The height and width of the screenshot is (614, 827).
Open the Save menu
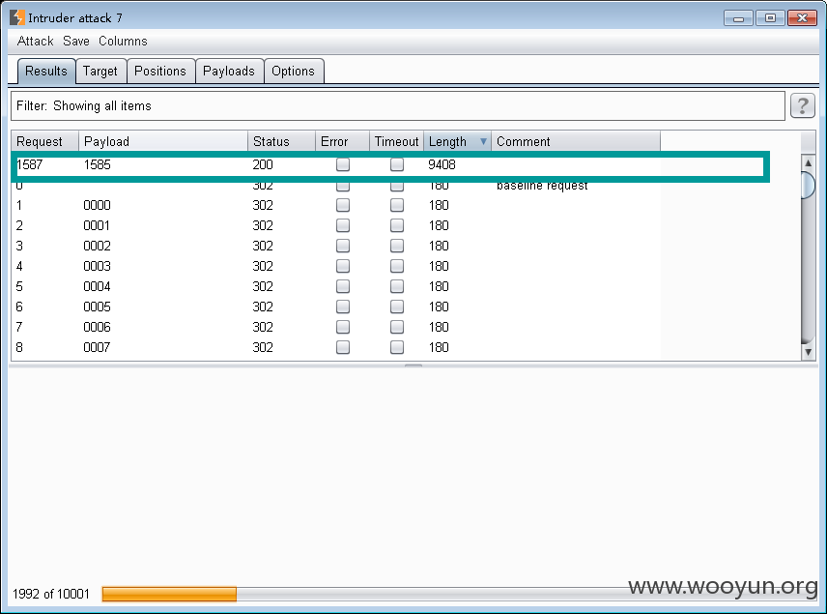(x=76, y=42)
